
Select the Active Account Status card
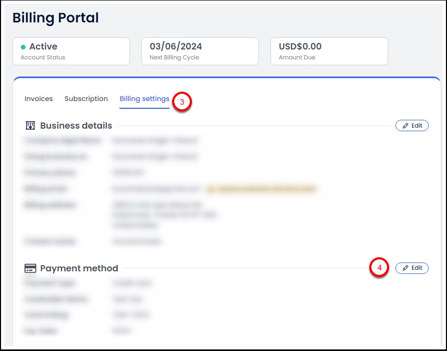click(x=71, y=51)
